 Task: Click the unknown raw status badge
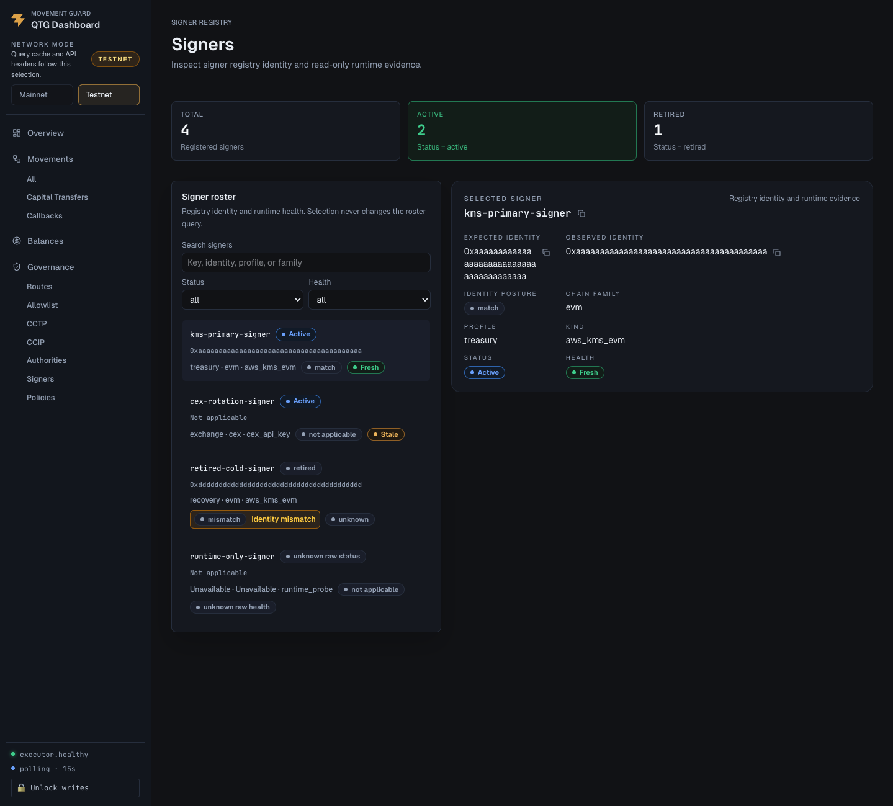click(x=323, y=557)
